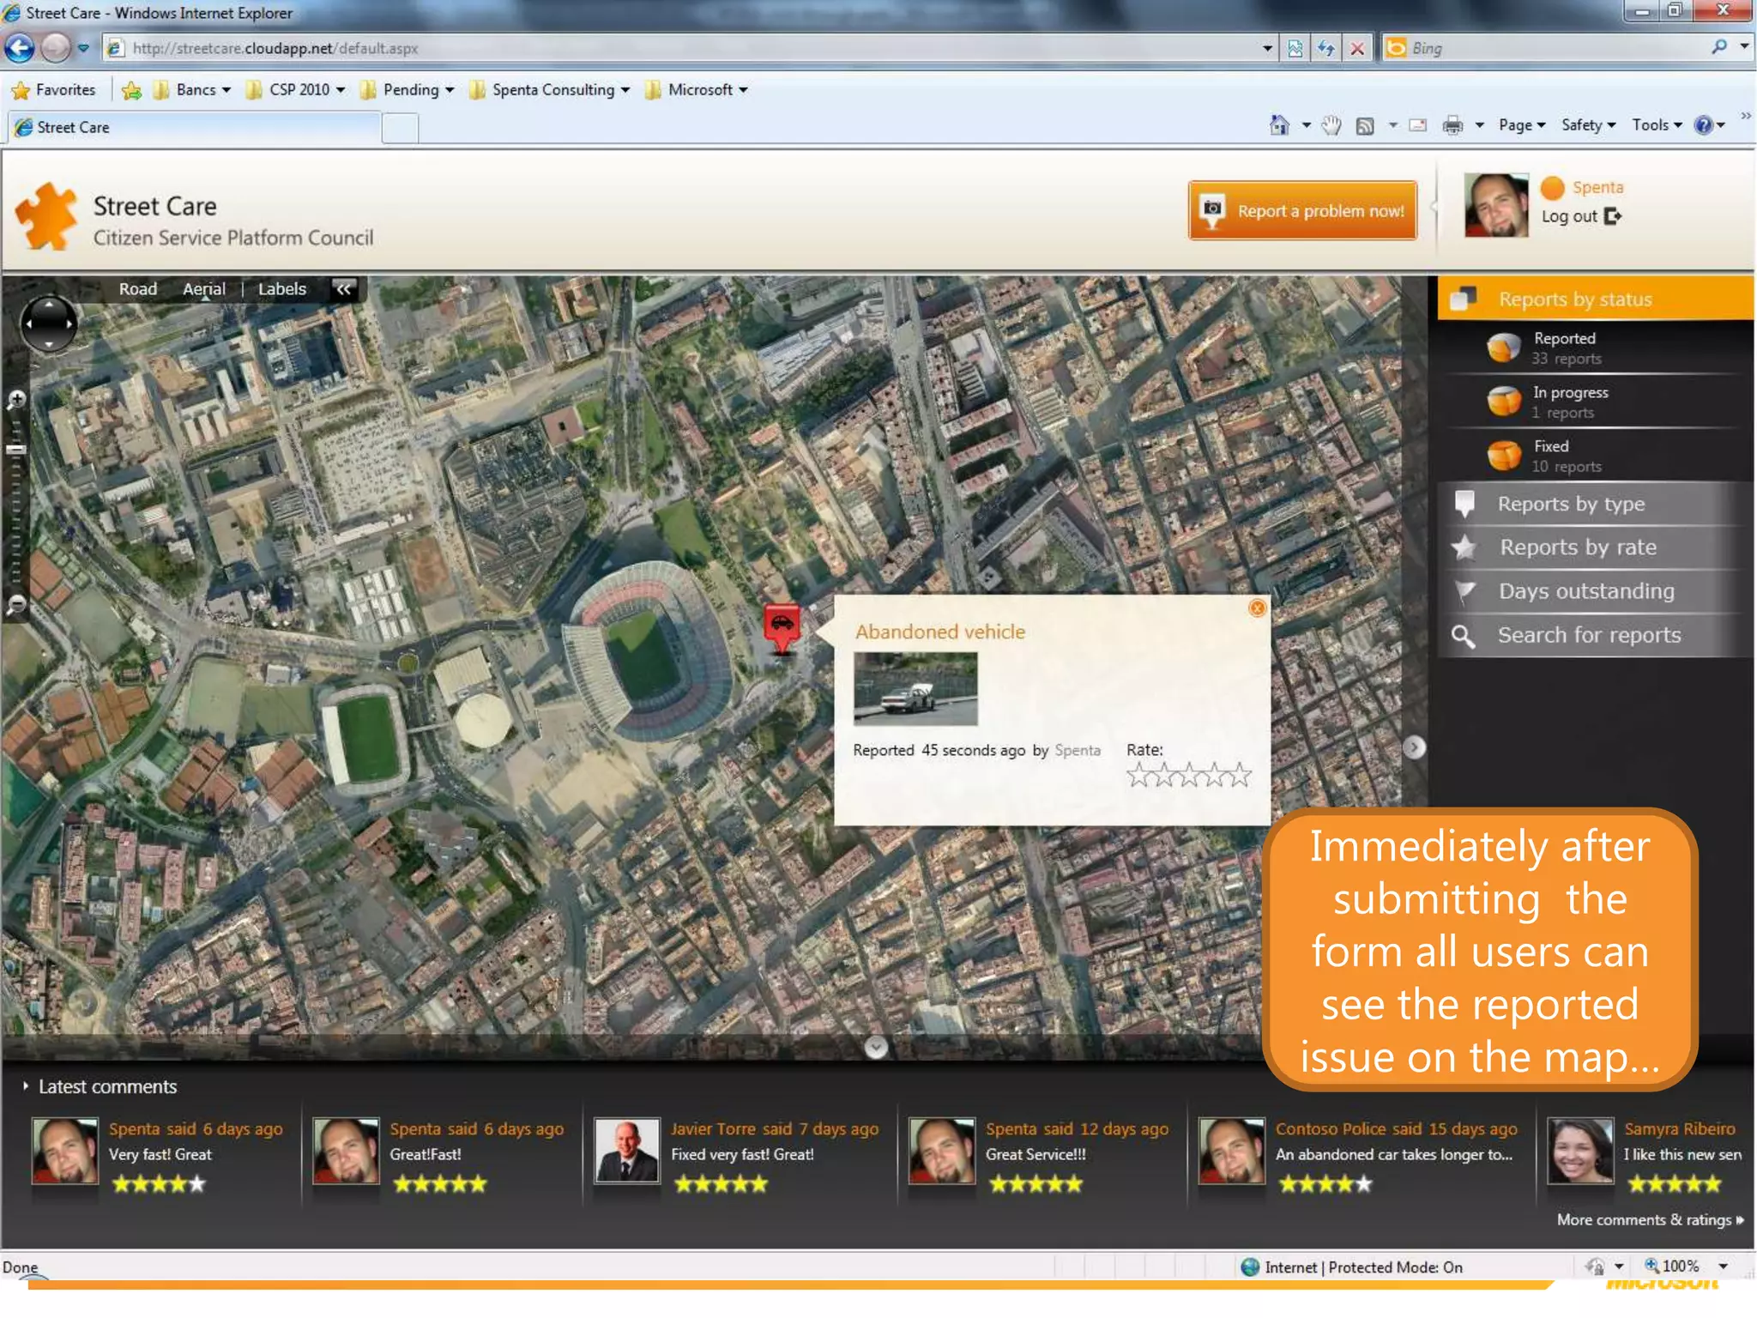The image size is (1757, 1318).
Task: Close the Abandoned vehicle popup
Action: pos(1257,608)
